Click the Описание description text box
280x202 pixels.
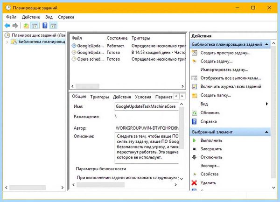pos(147,148)
